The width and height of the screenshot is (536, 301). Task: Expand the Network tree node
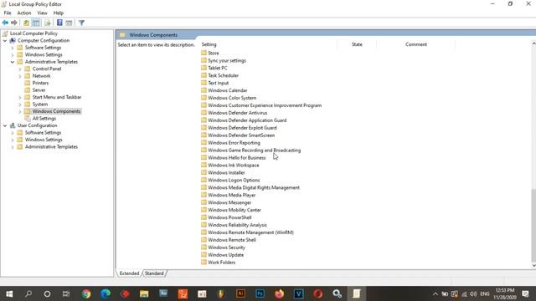pyautogui.click(x=20, y=76)
